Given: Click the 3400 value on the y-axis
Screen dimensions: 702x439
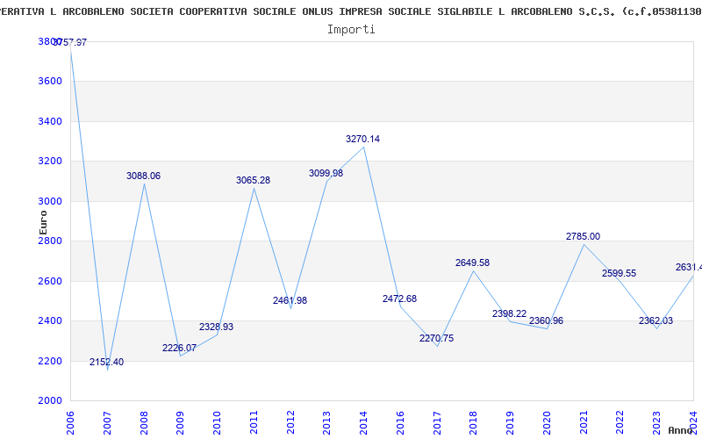Looking at the screenshot, I should [x=50, y=121].
